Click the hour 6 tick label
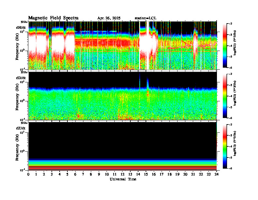The image size is (258, 200). click(75, 175)
